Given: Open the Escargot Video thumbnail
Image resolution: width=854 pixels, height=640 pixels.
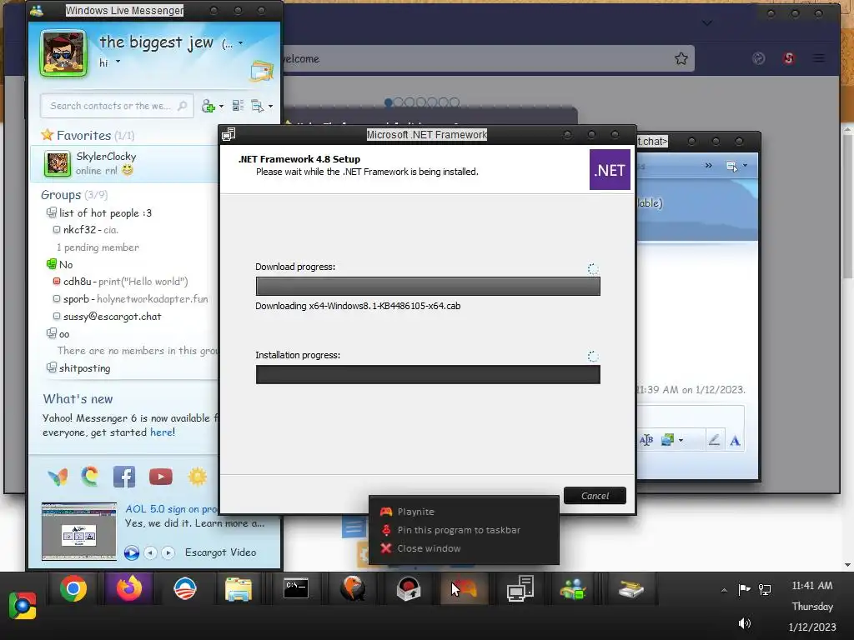Looking at the screenshot, I should coord(79,531).
